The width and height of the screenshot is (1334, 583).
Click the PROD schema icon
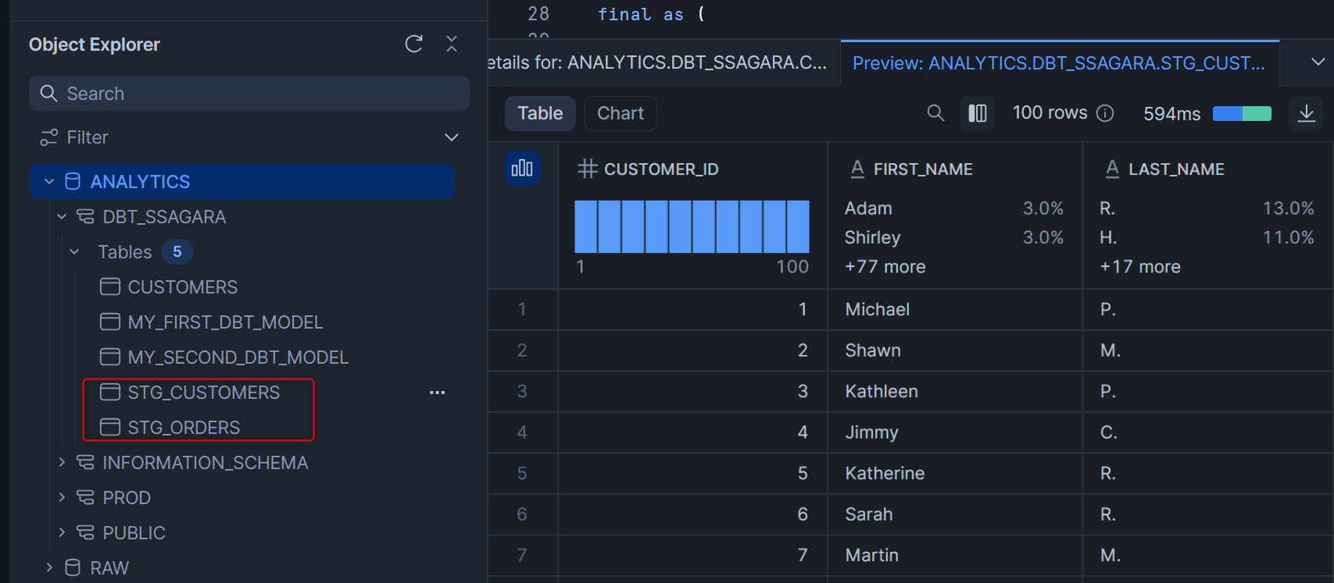click(x=85, y=498)
